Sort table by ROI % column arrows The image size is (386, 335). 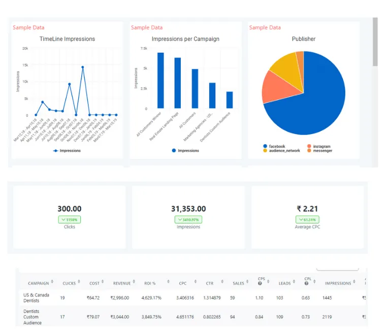click(168, 281)
